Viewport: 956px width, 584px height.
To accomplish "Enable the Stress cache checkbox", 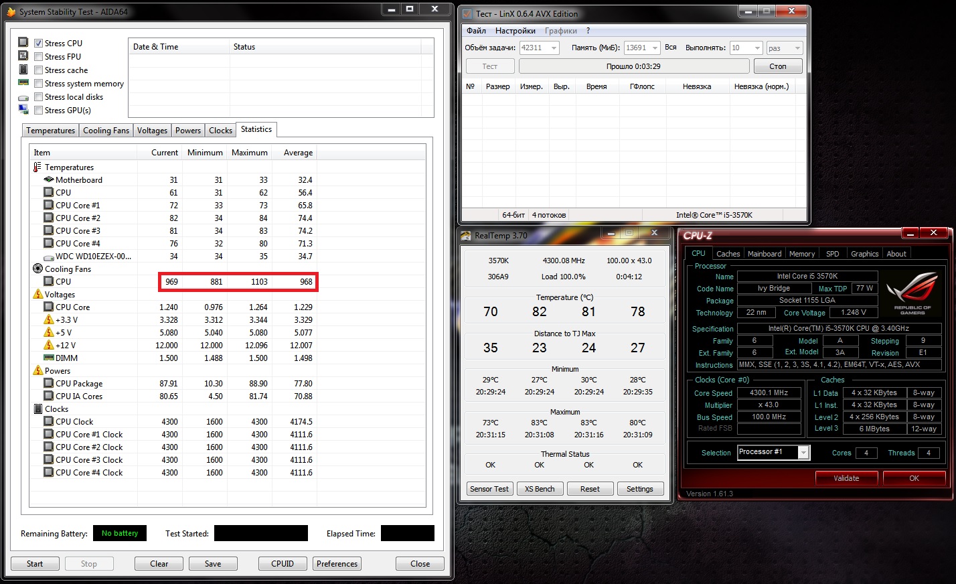I will (39, 70).
